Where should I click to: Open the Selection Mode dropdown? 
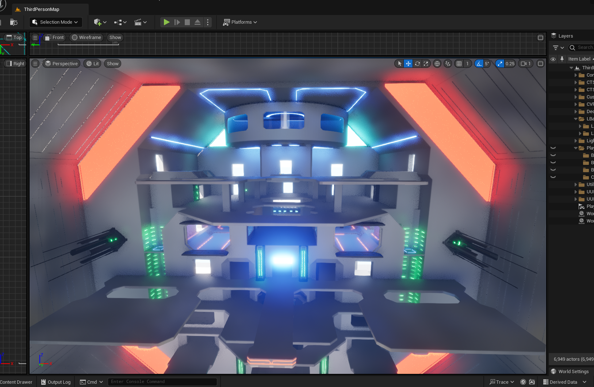pos(55,22)
